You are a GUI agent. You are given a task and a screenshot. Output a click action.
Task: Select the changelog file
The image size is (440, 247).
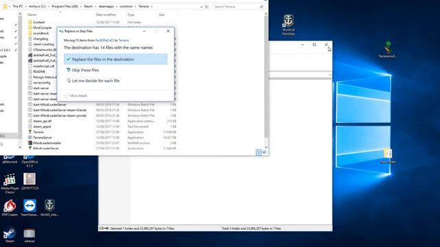click(41, 38)
